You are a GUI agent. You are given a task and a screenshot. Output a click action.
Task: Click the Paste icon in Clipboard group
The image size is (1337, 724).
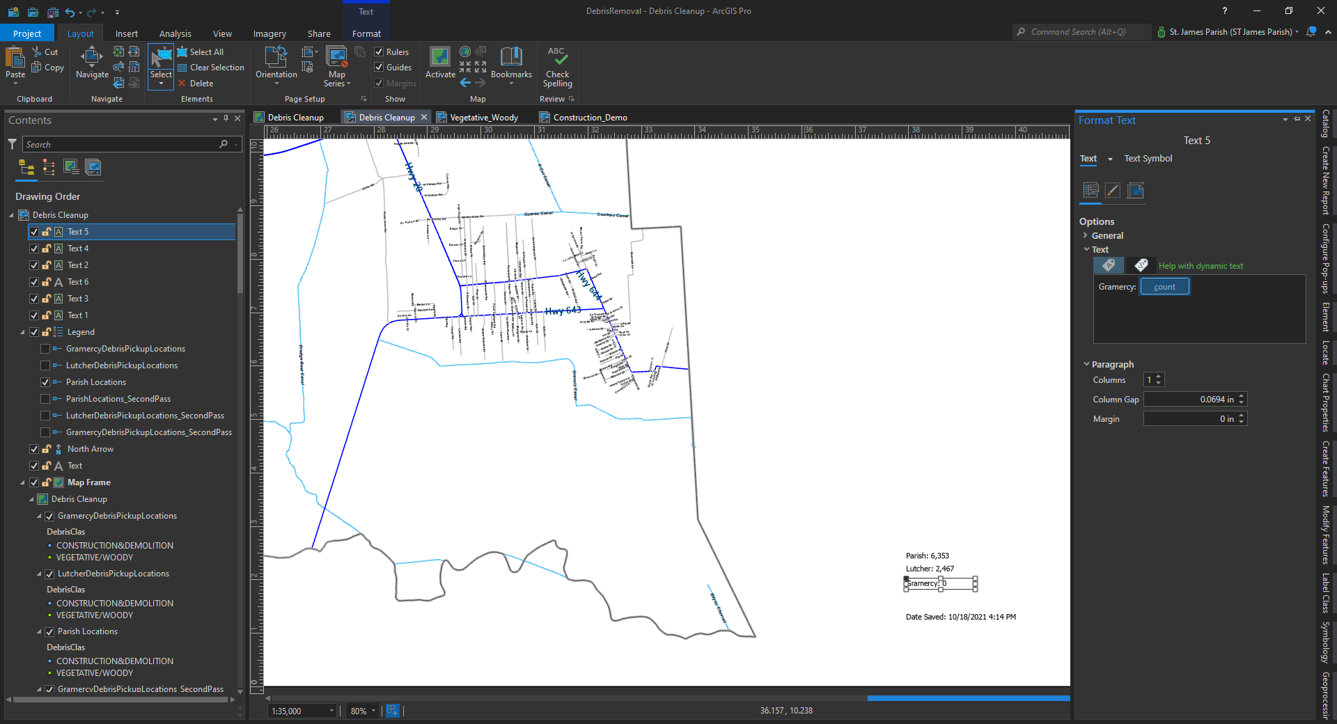(x=15, y=58)
